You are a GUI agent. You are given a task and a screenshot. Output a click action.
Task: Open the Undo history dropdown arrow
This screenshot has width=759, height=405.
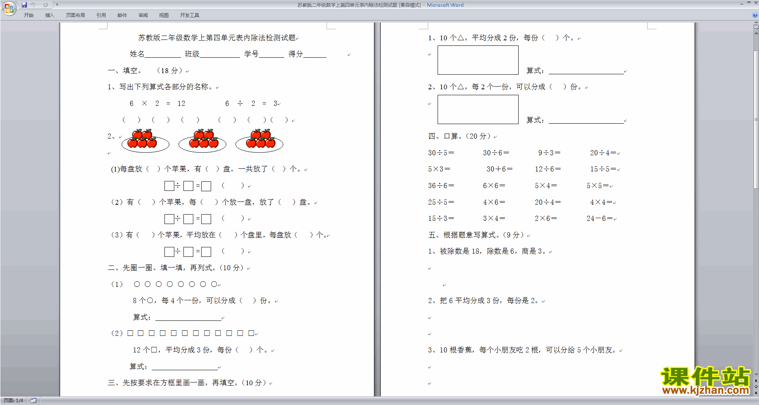(x=38, y=5)
